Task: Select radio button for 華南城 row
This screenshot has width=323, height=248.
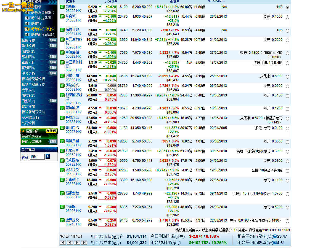Action: (x=288, y=17)
